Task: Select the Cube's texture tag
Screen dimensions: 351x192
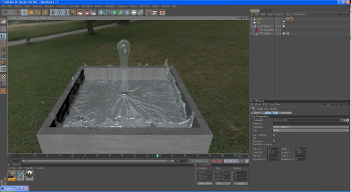Action: coord(291,19)
